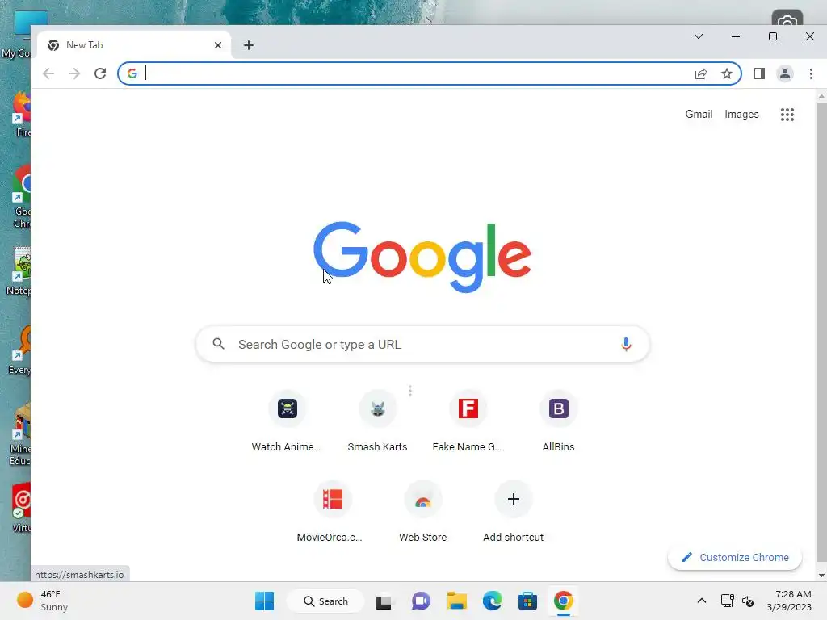Start voice search with microphone icon
Viewport: 827px width, 620px height.
tap(626, 344)
